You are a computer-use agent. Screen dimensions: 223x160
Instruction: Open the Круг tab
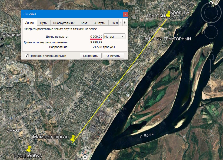84,23
